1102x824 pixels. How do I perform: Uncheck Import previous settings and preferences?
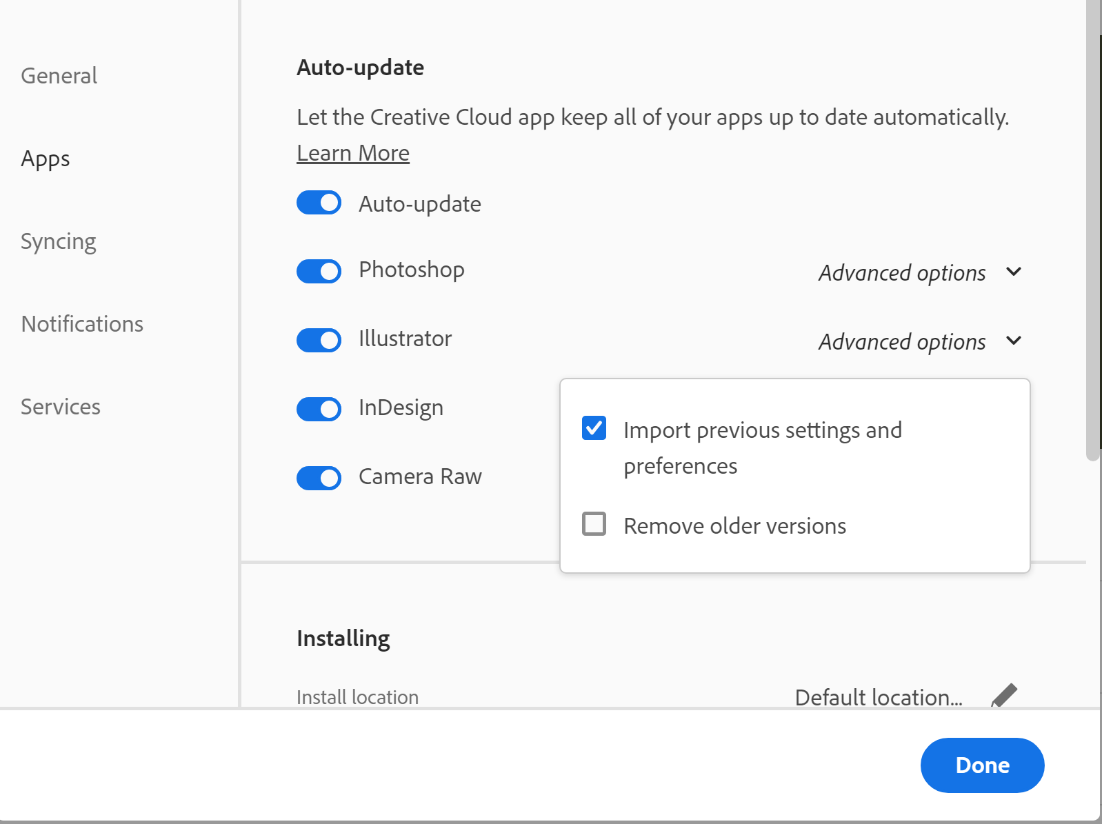click(x=593, y=428)
